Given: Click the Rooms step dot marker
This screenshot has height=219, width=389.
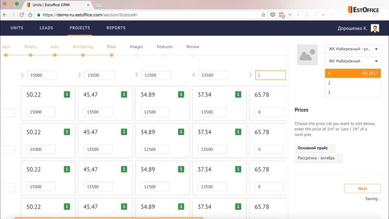Looking at the screenshot, I should click(x=30, y=55).
